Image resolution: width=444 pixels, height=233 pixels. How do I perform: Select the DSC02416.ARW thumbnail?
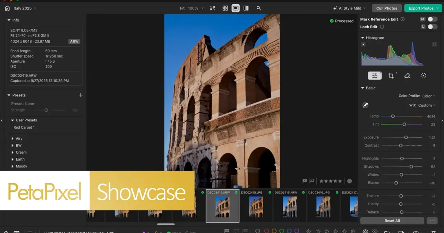coord(290,206)
